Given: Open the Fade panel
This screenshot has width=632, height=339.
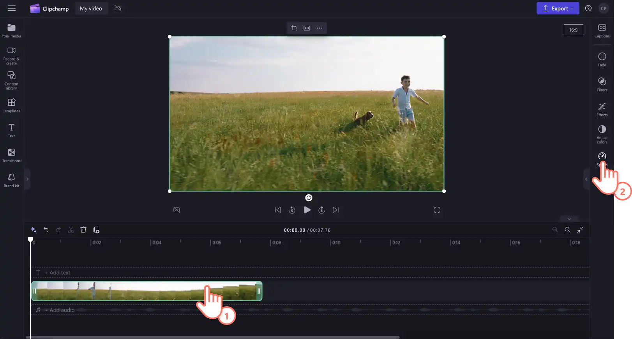Looking at the screenshot, I should (602, 59).
